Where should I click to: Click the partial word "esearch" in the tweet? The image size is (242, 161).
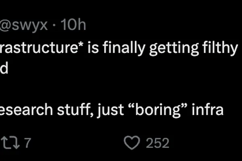[26, 109]
